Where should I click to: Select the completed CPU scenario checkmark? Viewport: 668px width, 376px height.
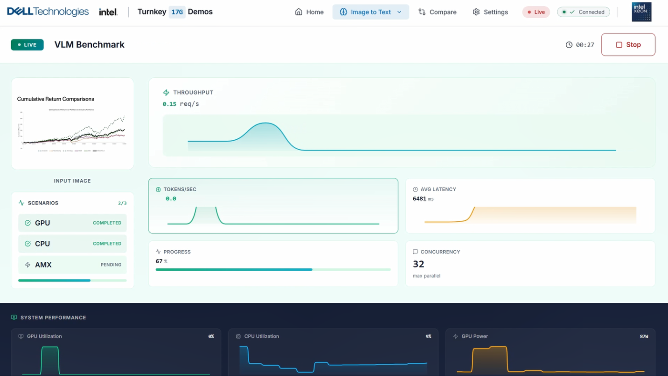pyautogui.click(x=28, y=244)
